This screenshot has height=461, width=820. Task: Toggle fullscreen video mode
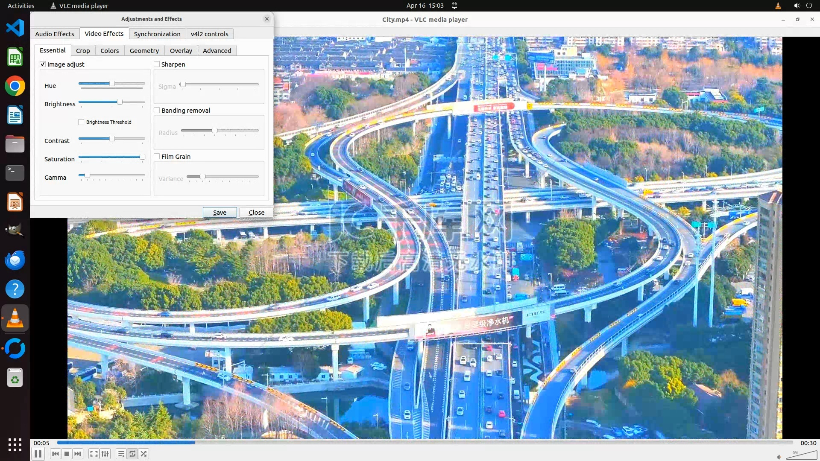(x=94, y=454)
